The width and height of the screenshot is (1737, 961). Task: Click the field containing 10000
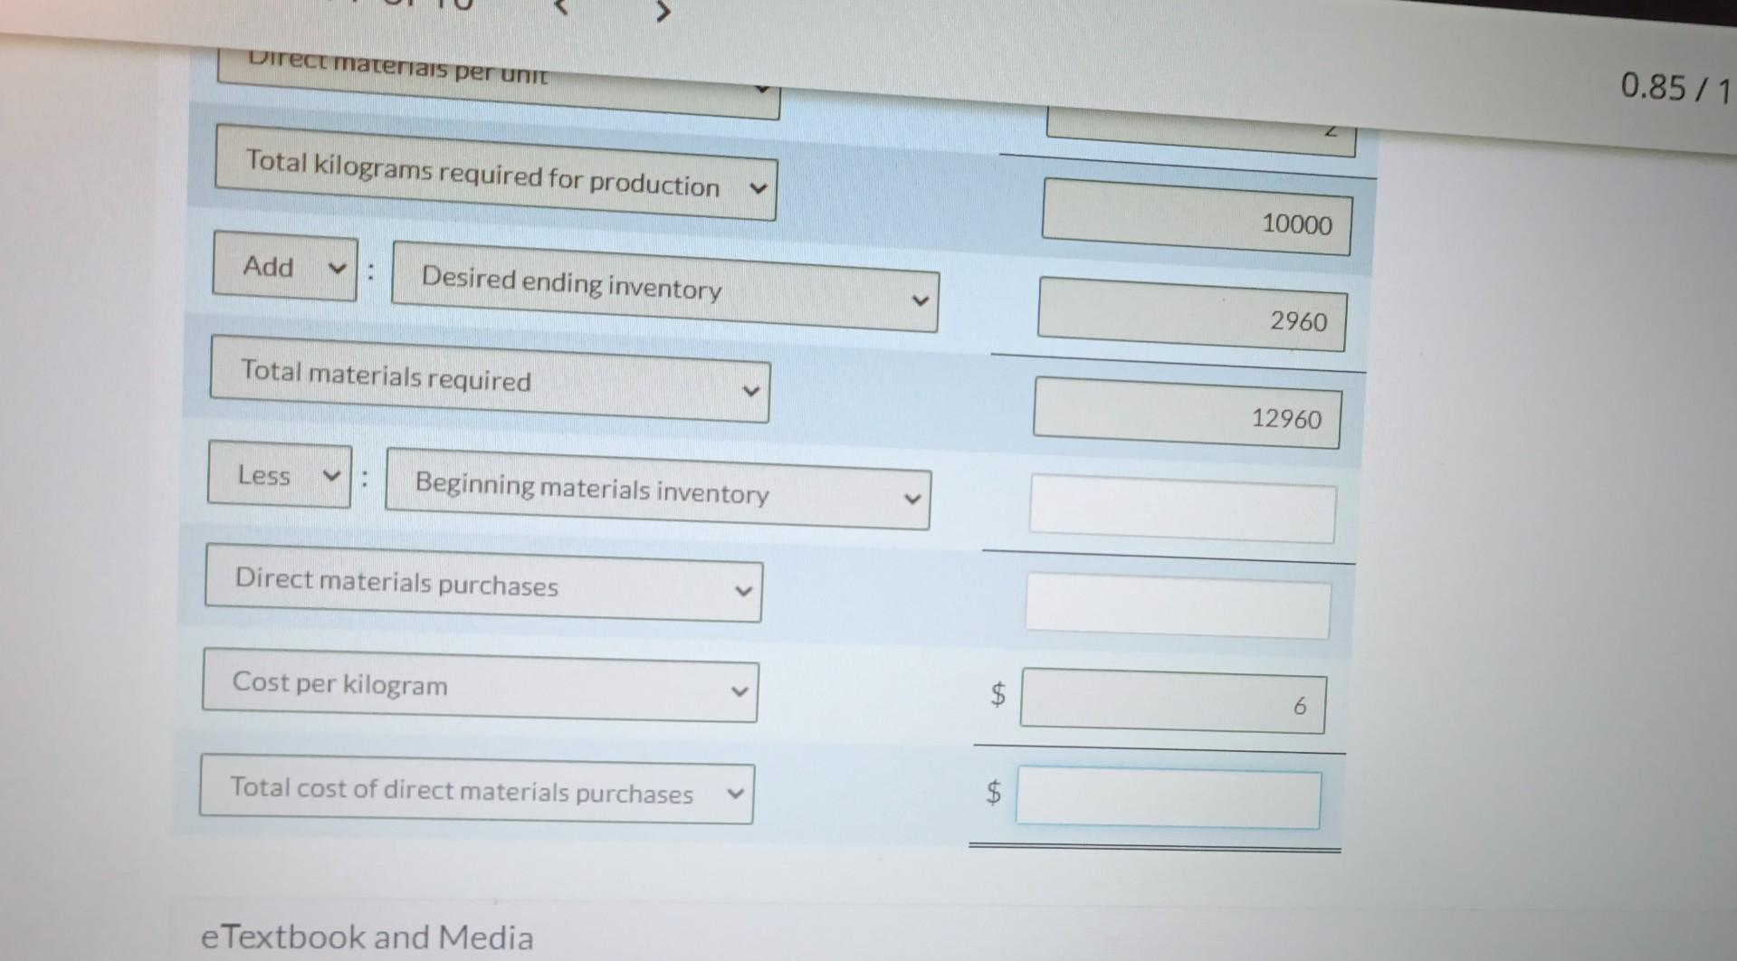(x=1197, y=217)
